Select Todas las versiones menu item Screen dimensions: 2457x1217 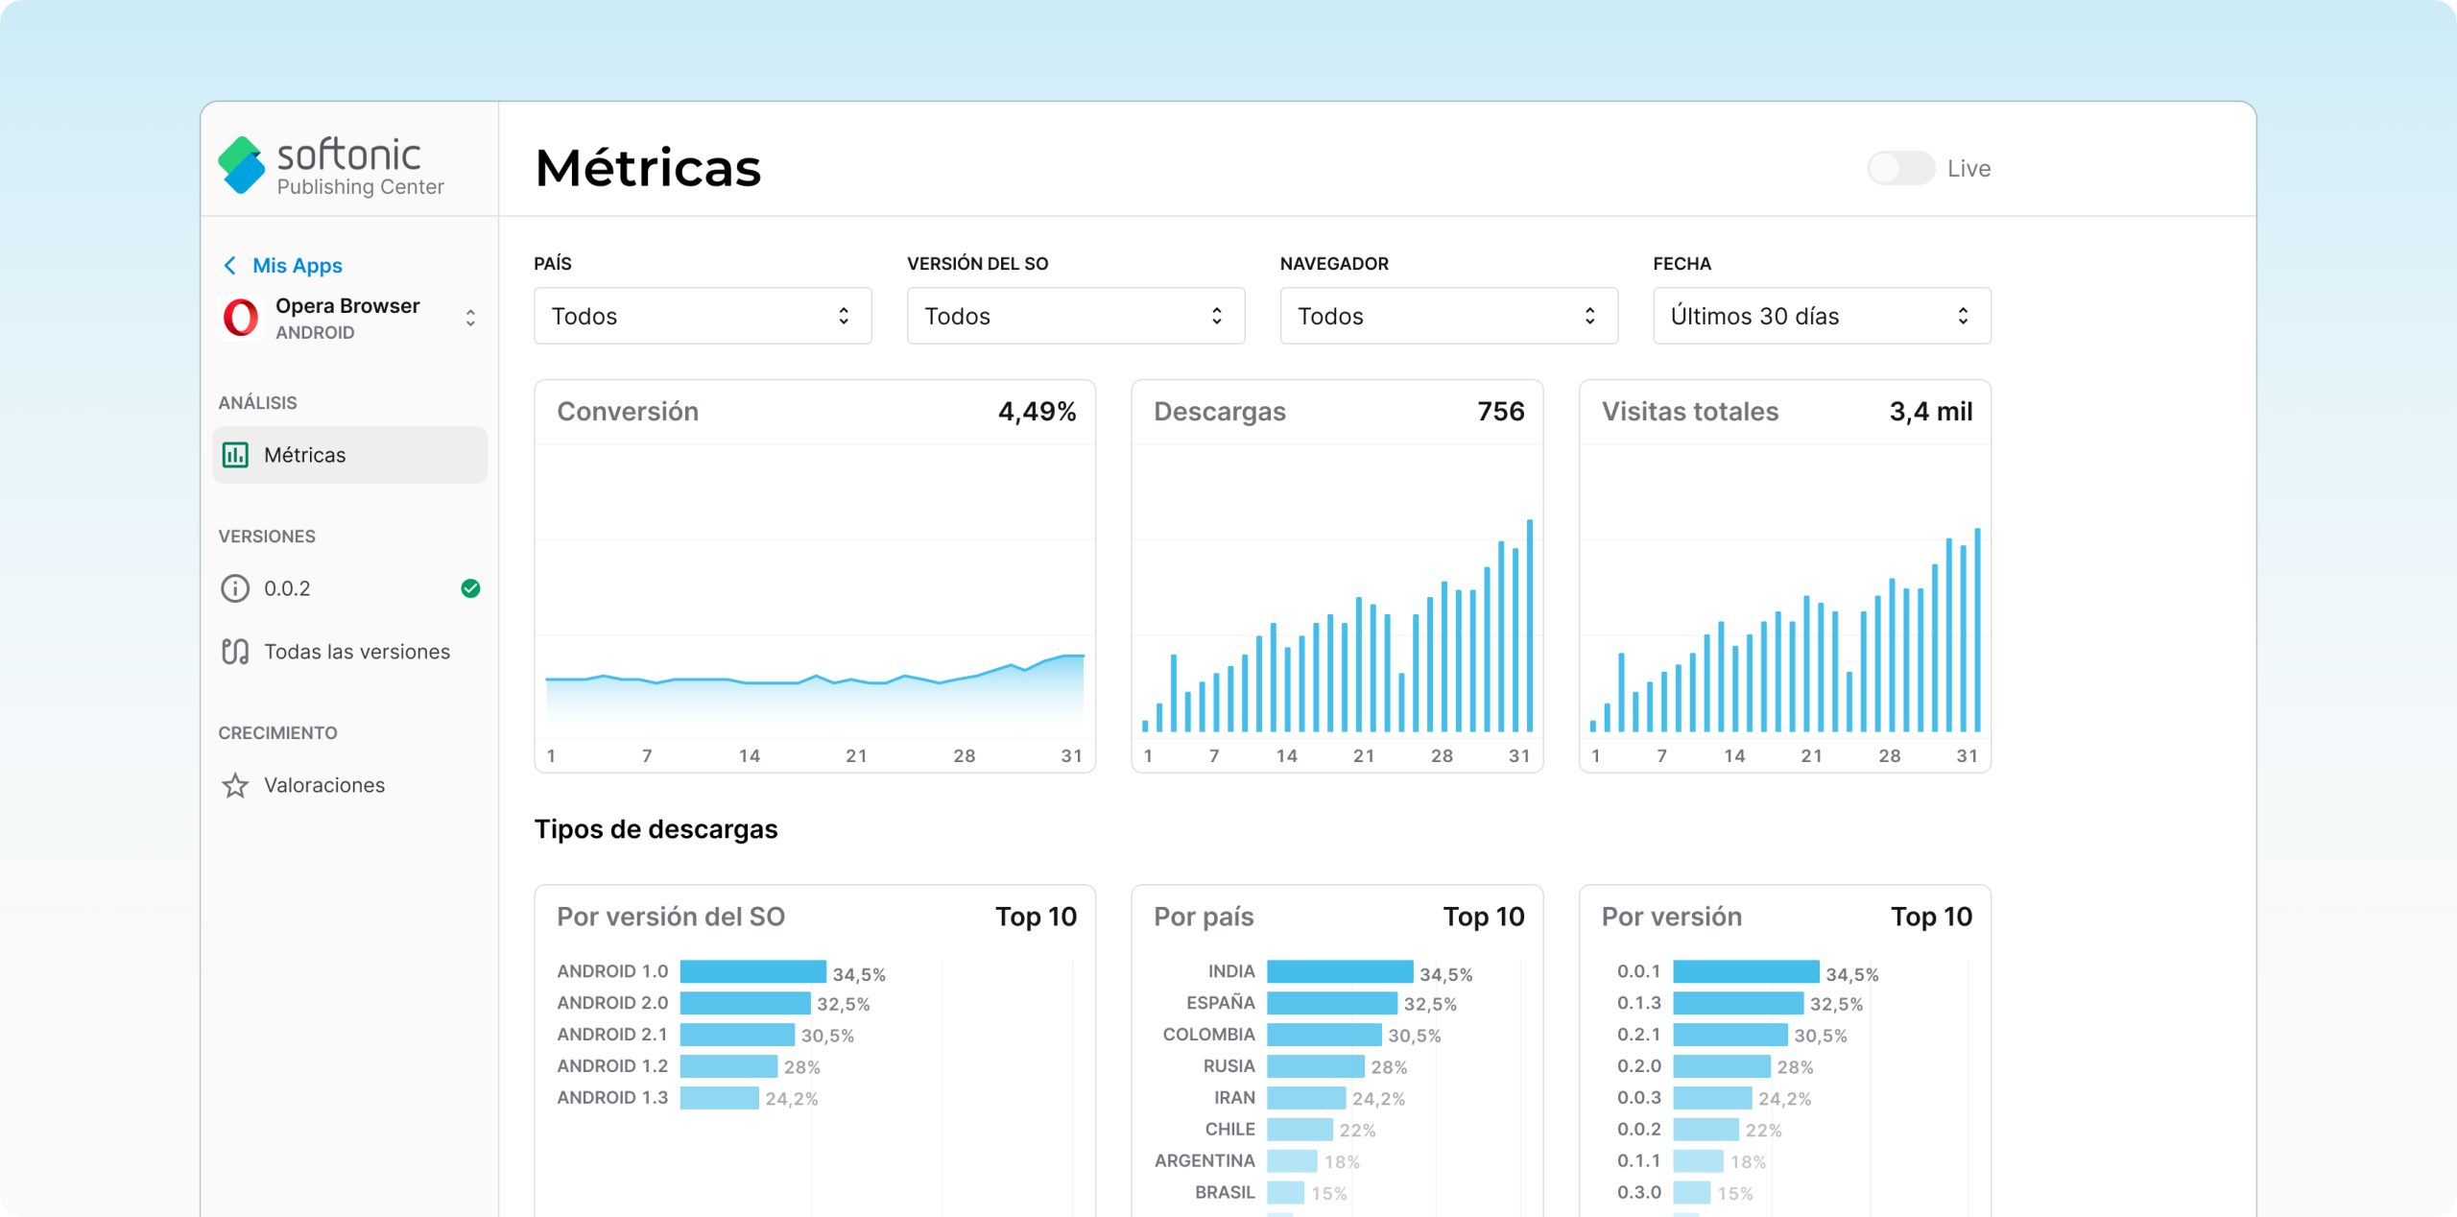coord(357,652)
